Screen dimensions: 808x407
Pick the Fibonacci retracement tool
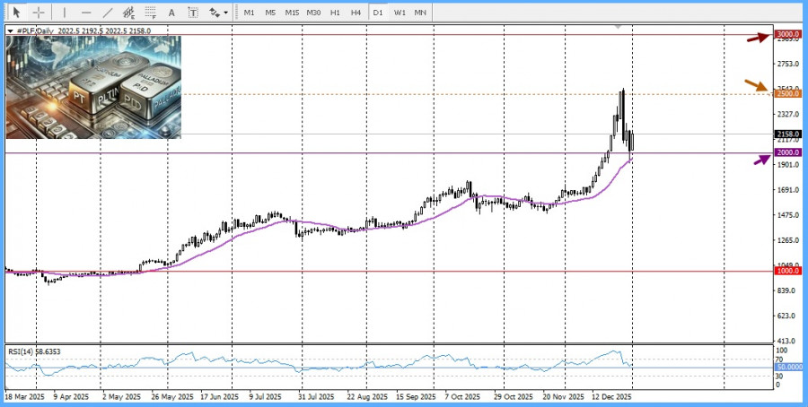coord(150,13)
